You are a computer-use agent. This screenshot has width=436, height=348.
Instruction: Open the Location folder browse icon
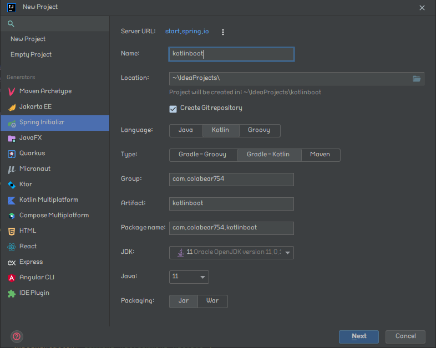point(416,79)
